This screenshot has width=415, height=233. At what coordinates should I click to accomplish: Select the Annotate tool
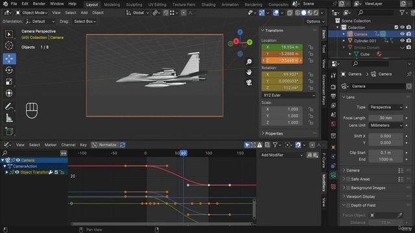(x=9, y=106)
